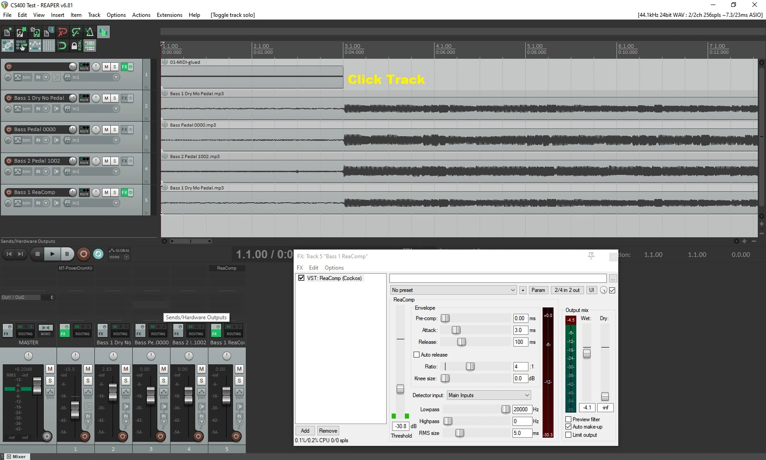The width and height of the screenshot is (766, 460).
Task: Click the record arm on Bass 1 ReaComp track
Action: point(9,192)
